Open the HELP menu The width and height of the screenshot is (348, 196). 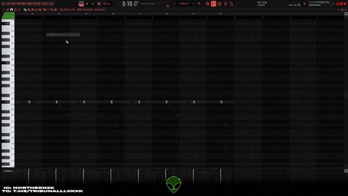(52, 4)
